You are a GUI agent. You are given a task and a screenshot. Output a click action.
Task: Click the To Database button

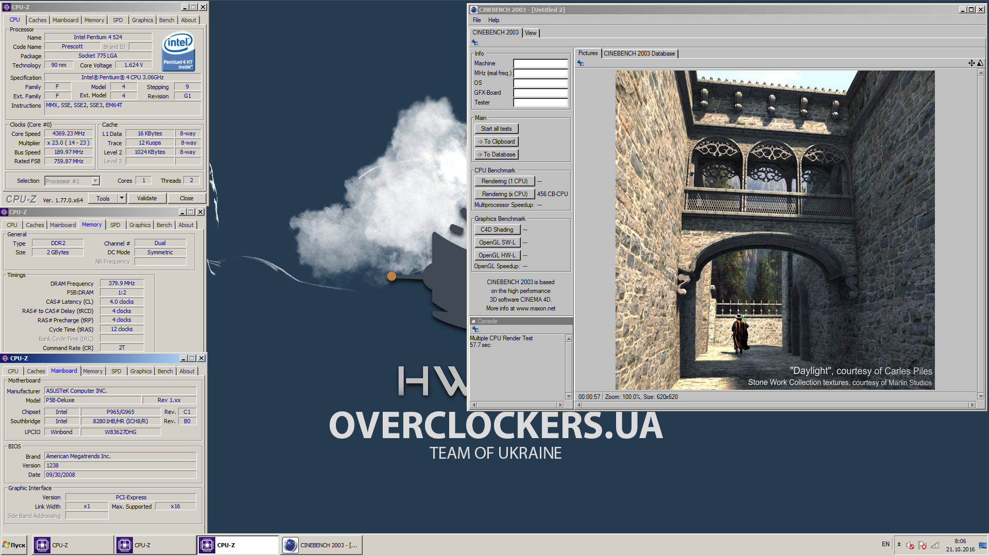[x=497, y=154]
